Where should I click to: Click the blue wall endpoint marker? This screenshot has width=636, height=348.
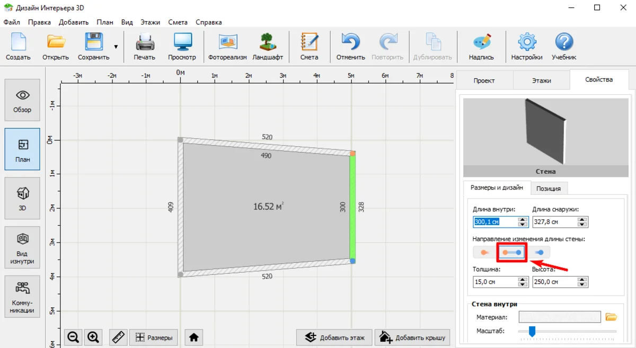[352, 261]
